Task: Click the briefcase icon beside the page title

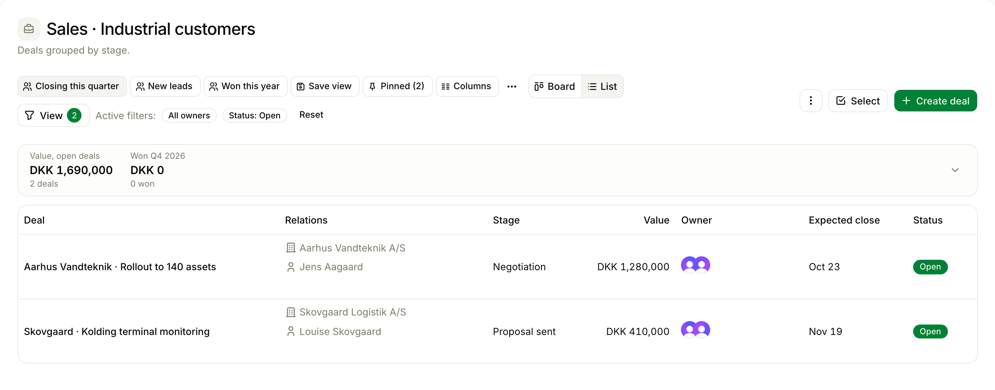Action: (x=29, y=29)
